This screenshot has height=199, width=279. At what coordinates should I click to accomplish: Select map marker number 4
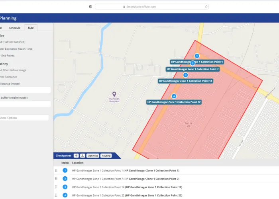(174, 96)
